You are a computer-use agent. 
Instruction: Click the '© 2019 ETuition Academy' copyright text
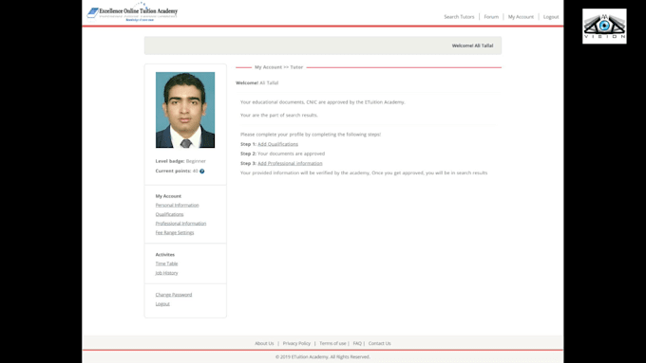(x=323, y=356)
